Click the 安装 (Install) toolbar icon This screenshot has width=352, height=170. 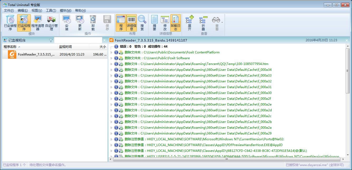tap(67, 23)
